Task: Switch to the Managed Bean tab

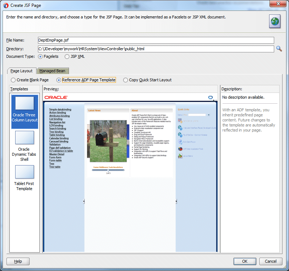Action: click(x=52, y=71)
